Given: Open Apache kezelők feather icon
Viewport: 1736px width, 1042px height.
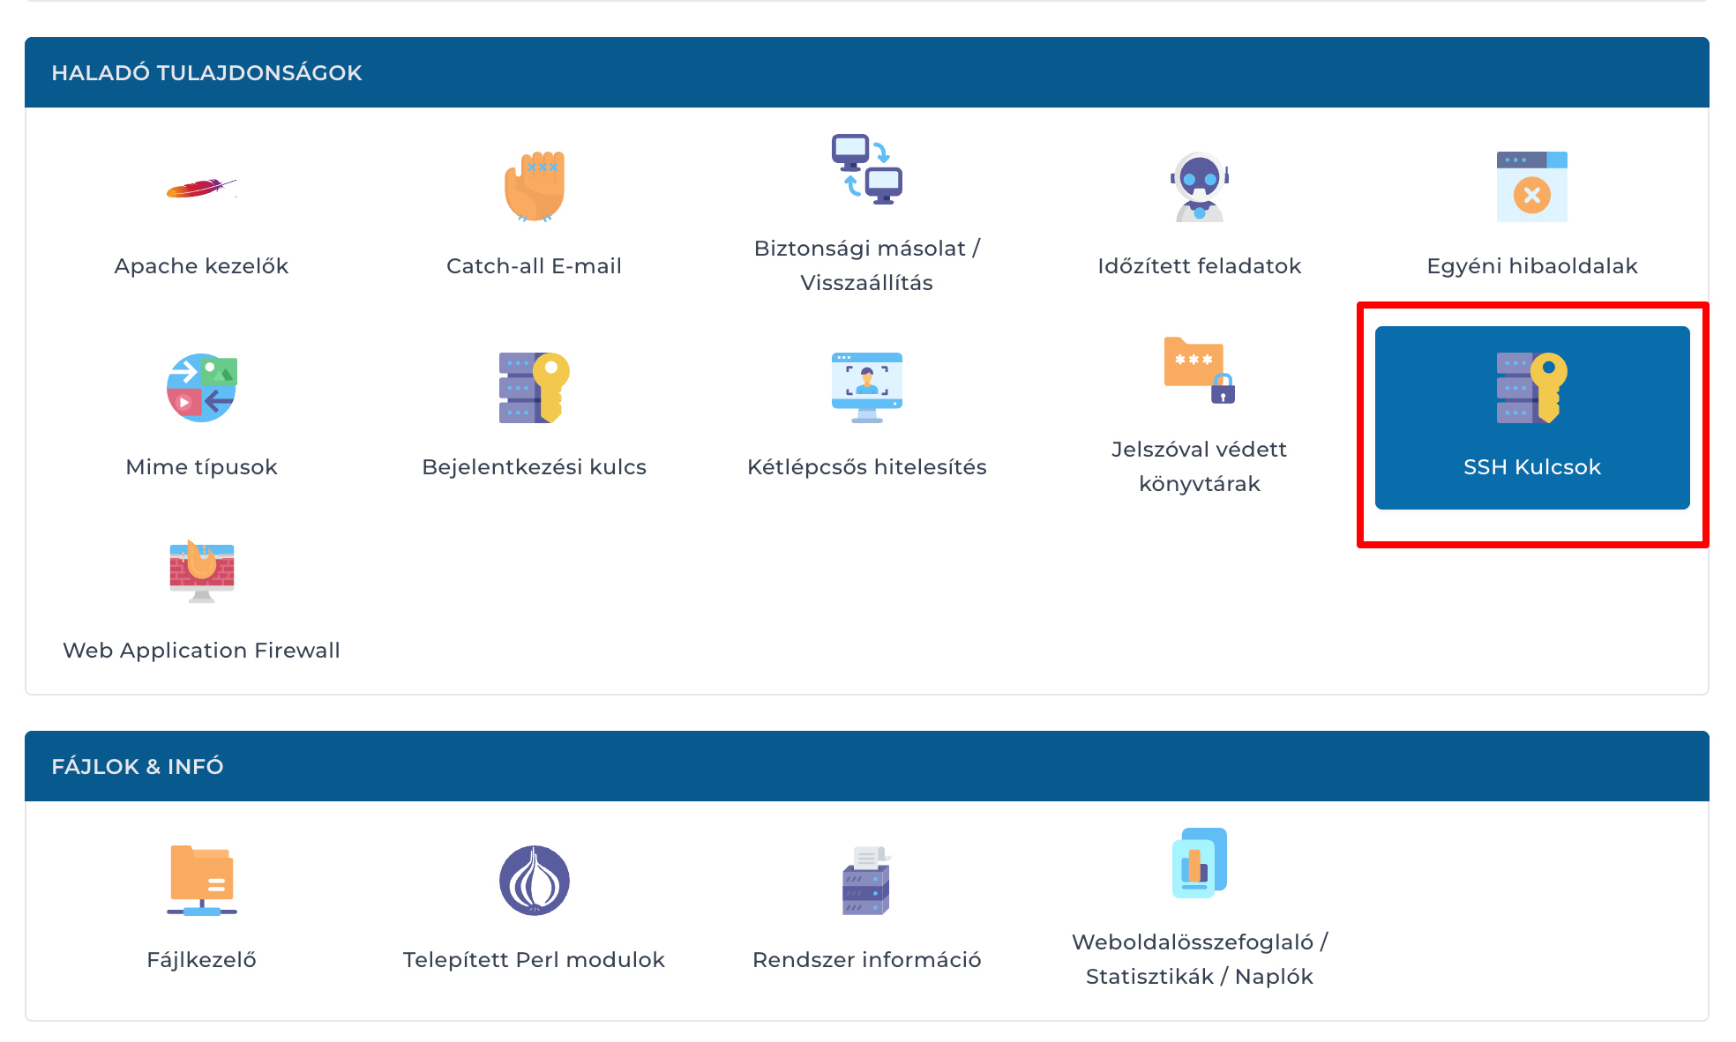Looking at the screenshot, I should tap(201, 188).
